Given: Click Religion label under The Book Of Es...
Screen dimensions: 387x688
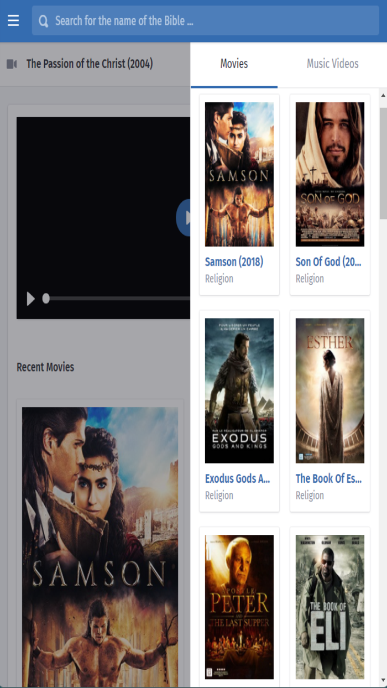Looking at the screenshot, I should click(310, 496).
